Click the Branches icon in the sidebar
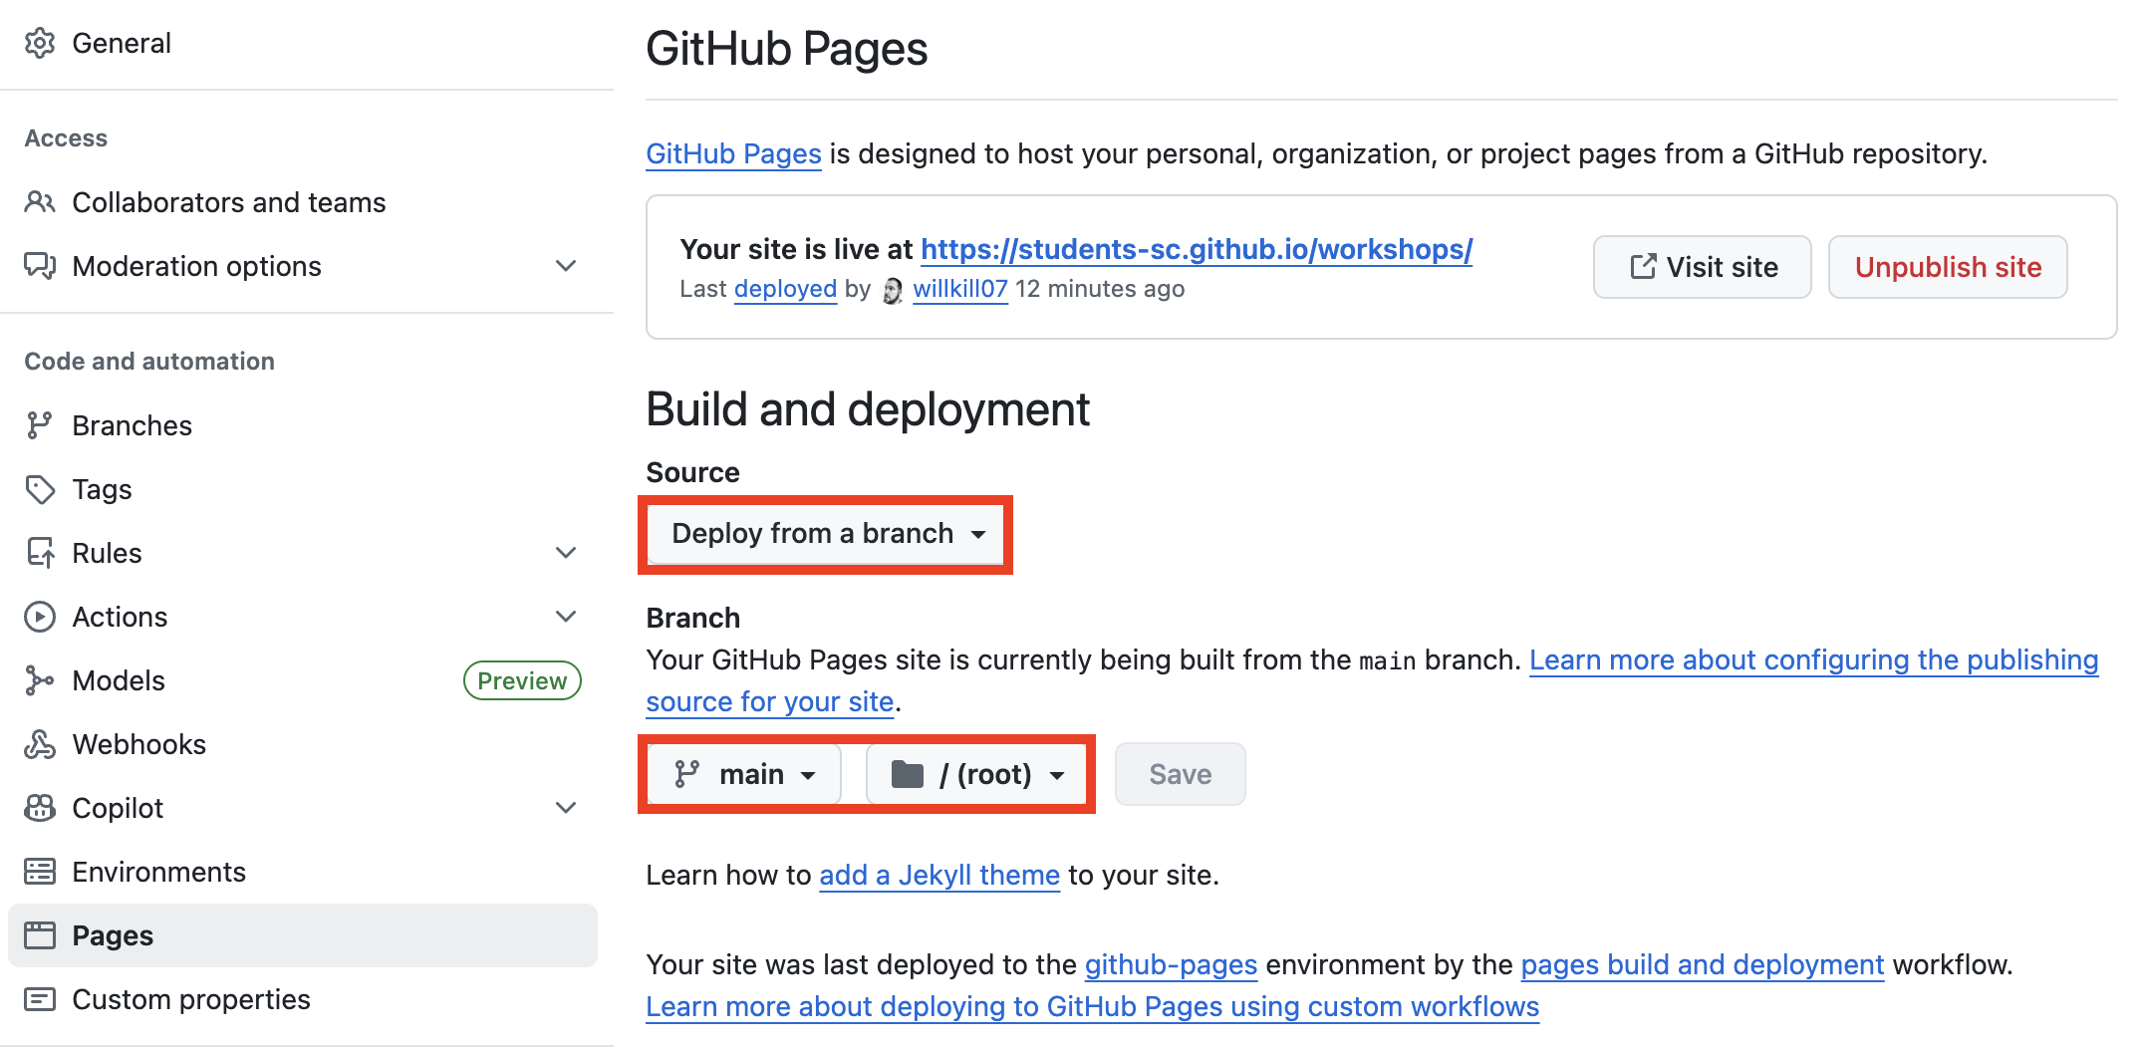 [40, 424]
